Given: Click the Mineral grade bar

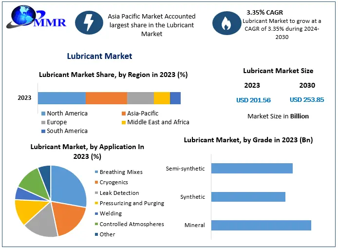Looking at the screenshot, I should pos(261,225).
